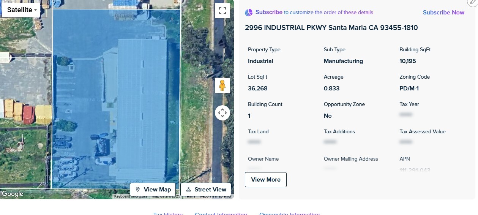
Task: Click the purple pie chart subscribe icon
Action: (249, 13)
